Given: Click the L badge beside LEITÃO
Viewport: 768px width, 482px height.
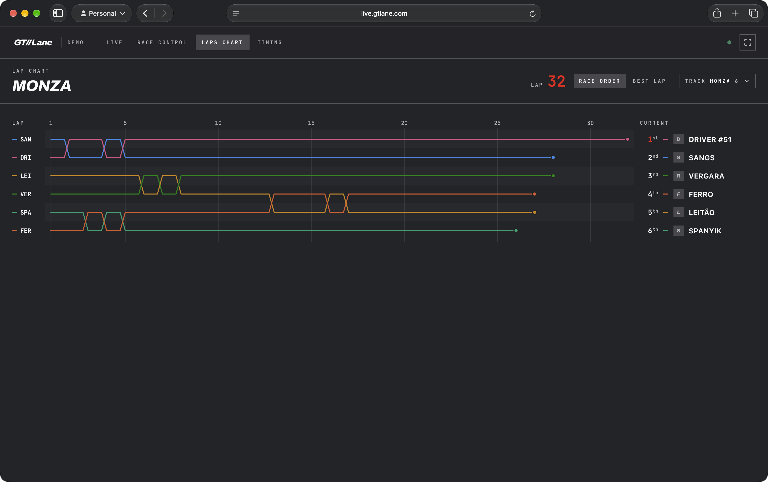Looking at the screenshot, I should (x=678, y=212).
